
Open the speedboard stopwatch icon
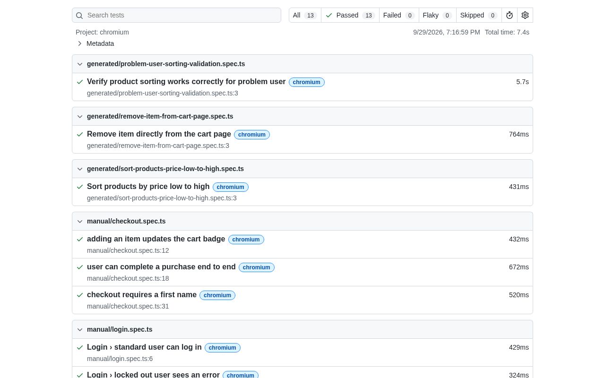tap(510, 15)
